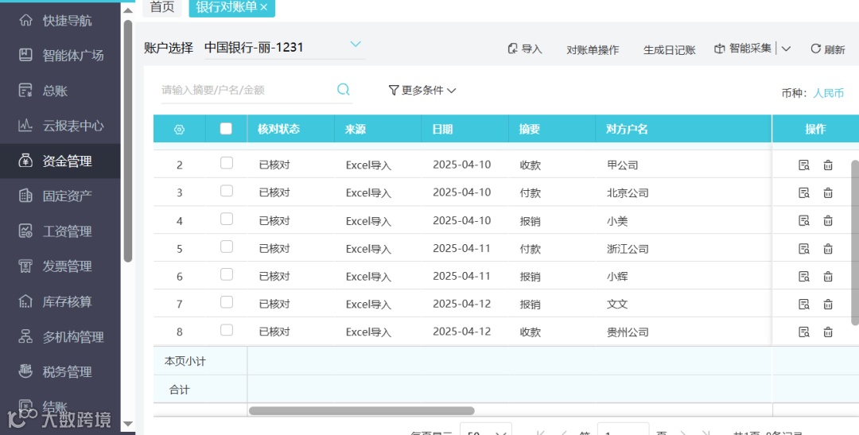Check the box for row 6
The width and height of the screenshot is (859, 435).
pos(226,275)
